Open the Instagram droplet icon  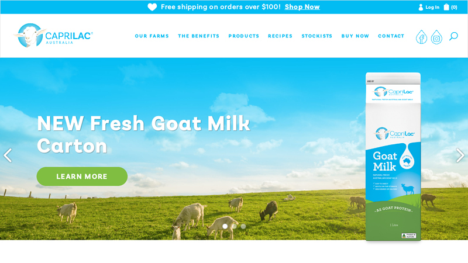pyautogui.click(x=436, y=37)
